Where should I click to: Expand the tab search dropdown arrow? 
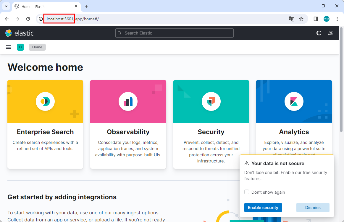6,6
